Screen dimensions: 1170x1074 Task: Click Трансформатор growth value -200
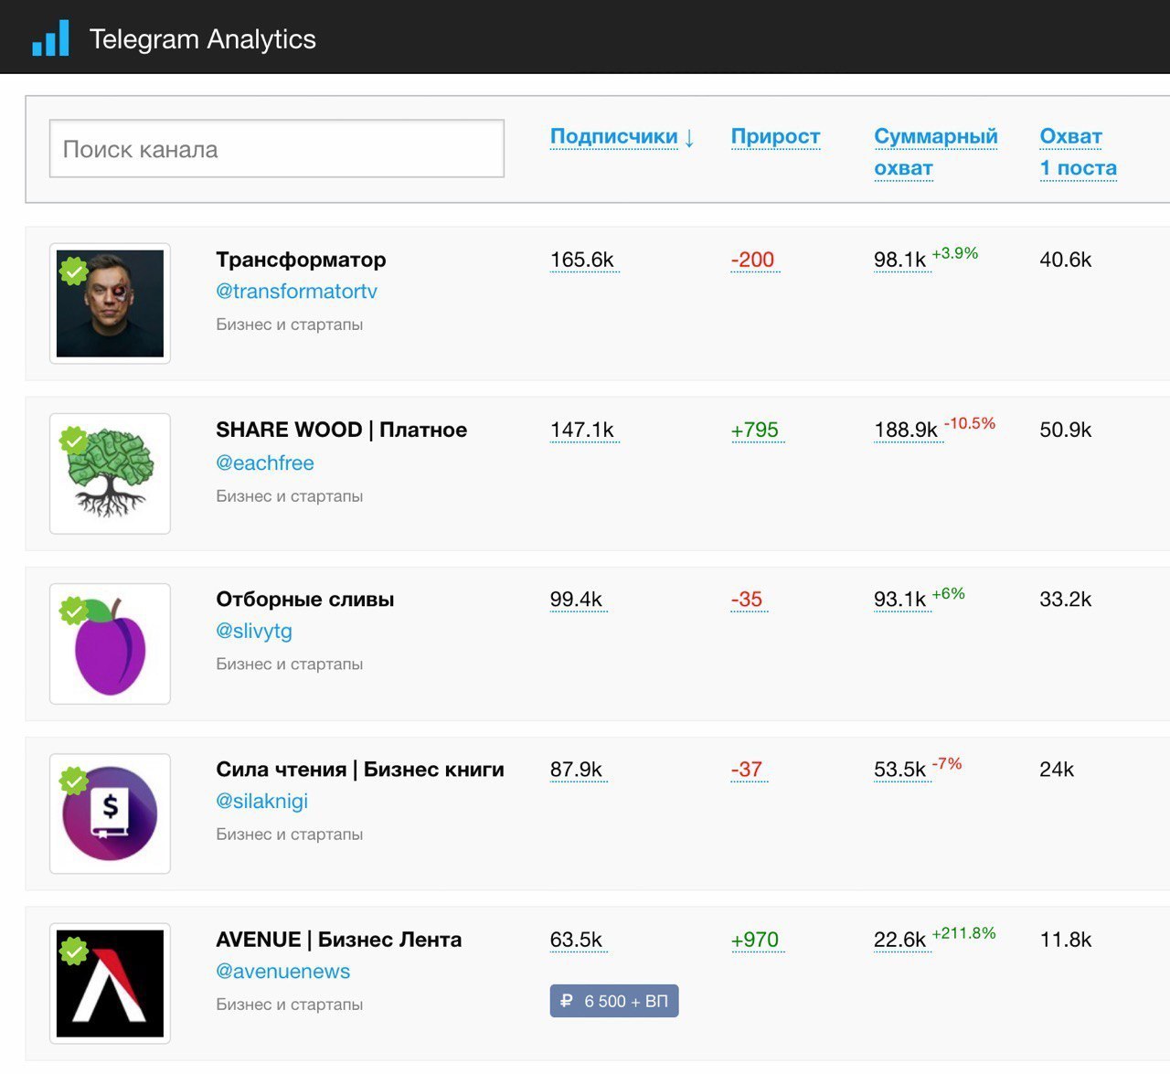752,260
